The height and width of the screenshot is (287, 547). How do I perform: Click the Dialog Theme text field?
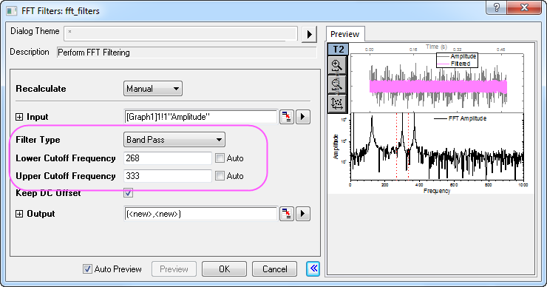(x=180, y=34)
